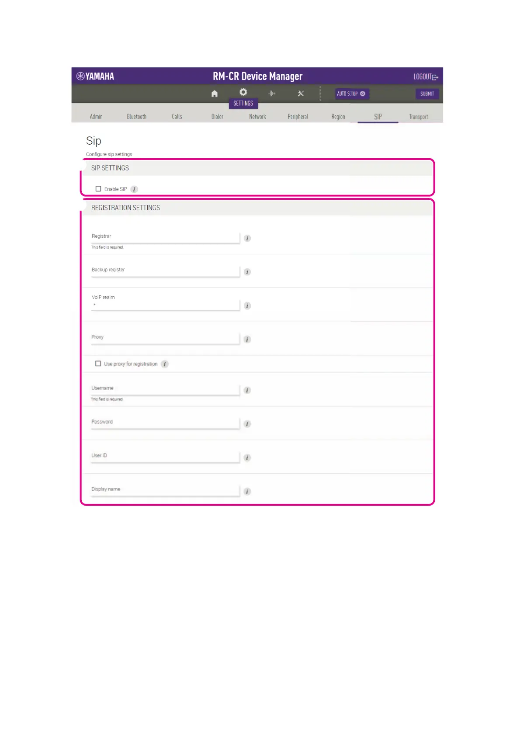
Task: Switch to the Region tab
Action: 338,117
